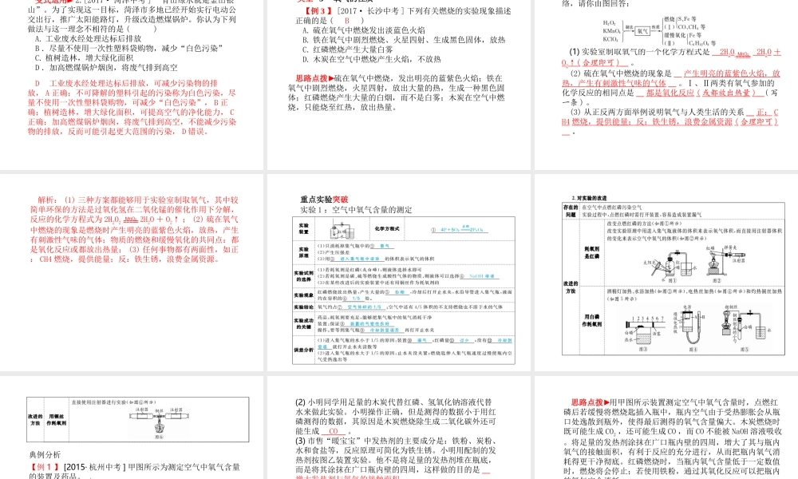Click option C. 植树造林,增大绿化面积
798x479 pixels.
pos(84,58)
